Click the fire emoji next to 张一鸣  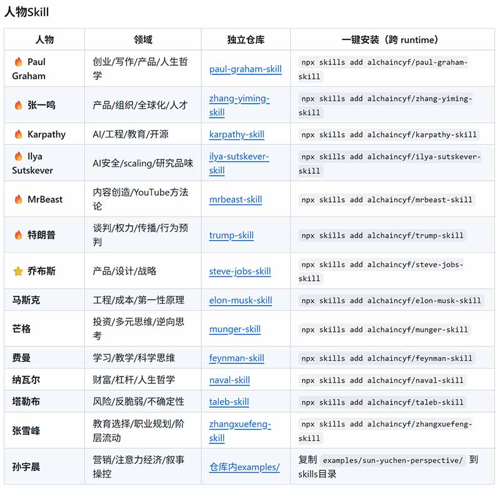19,105
